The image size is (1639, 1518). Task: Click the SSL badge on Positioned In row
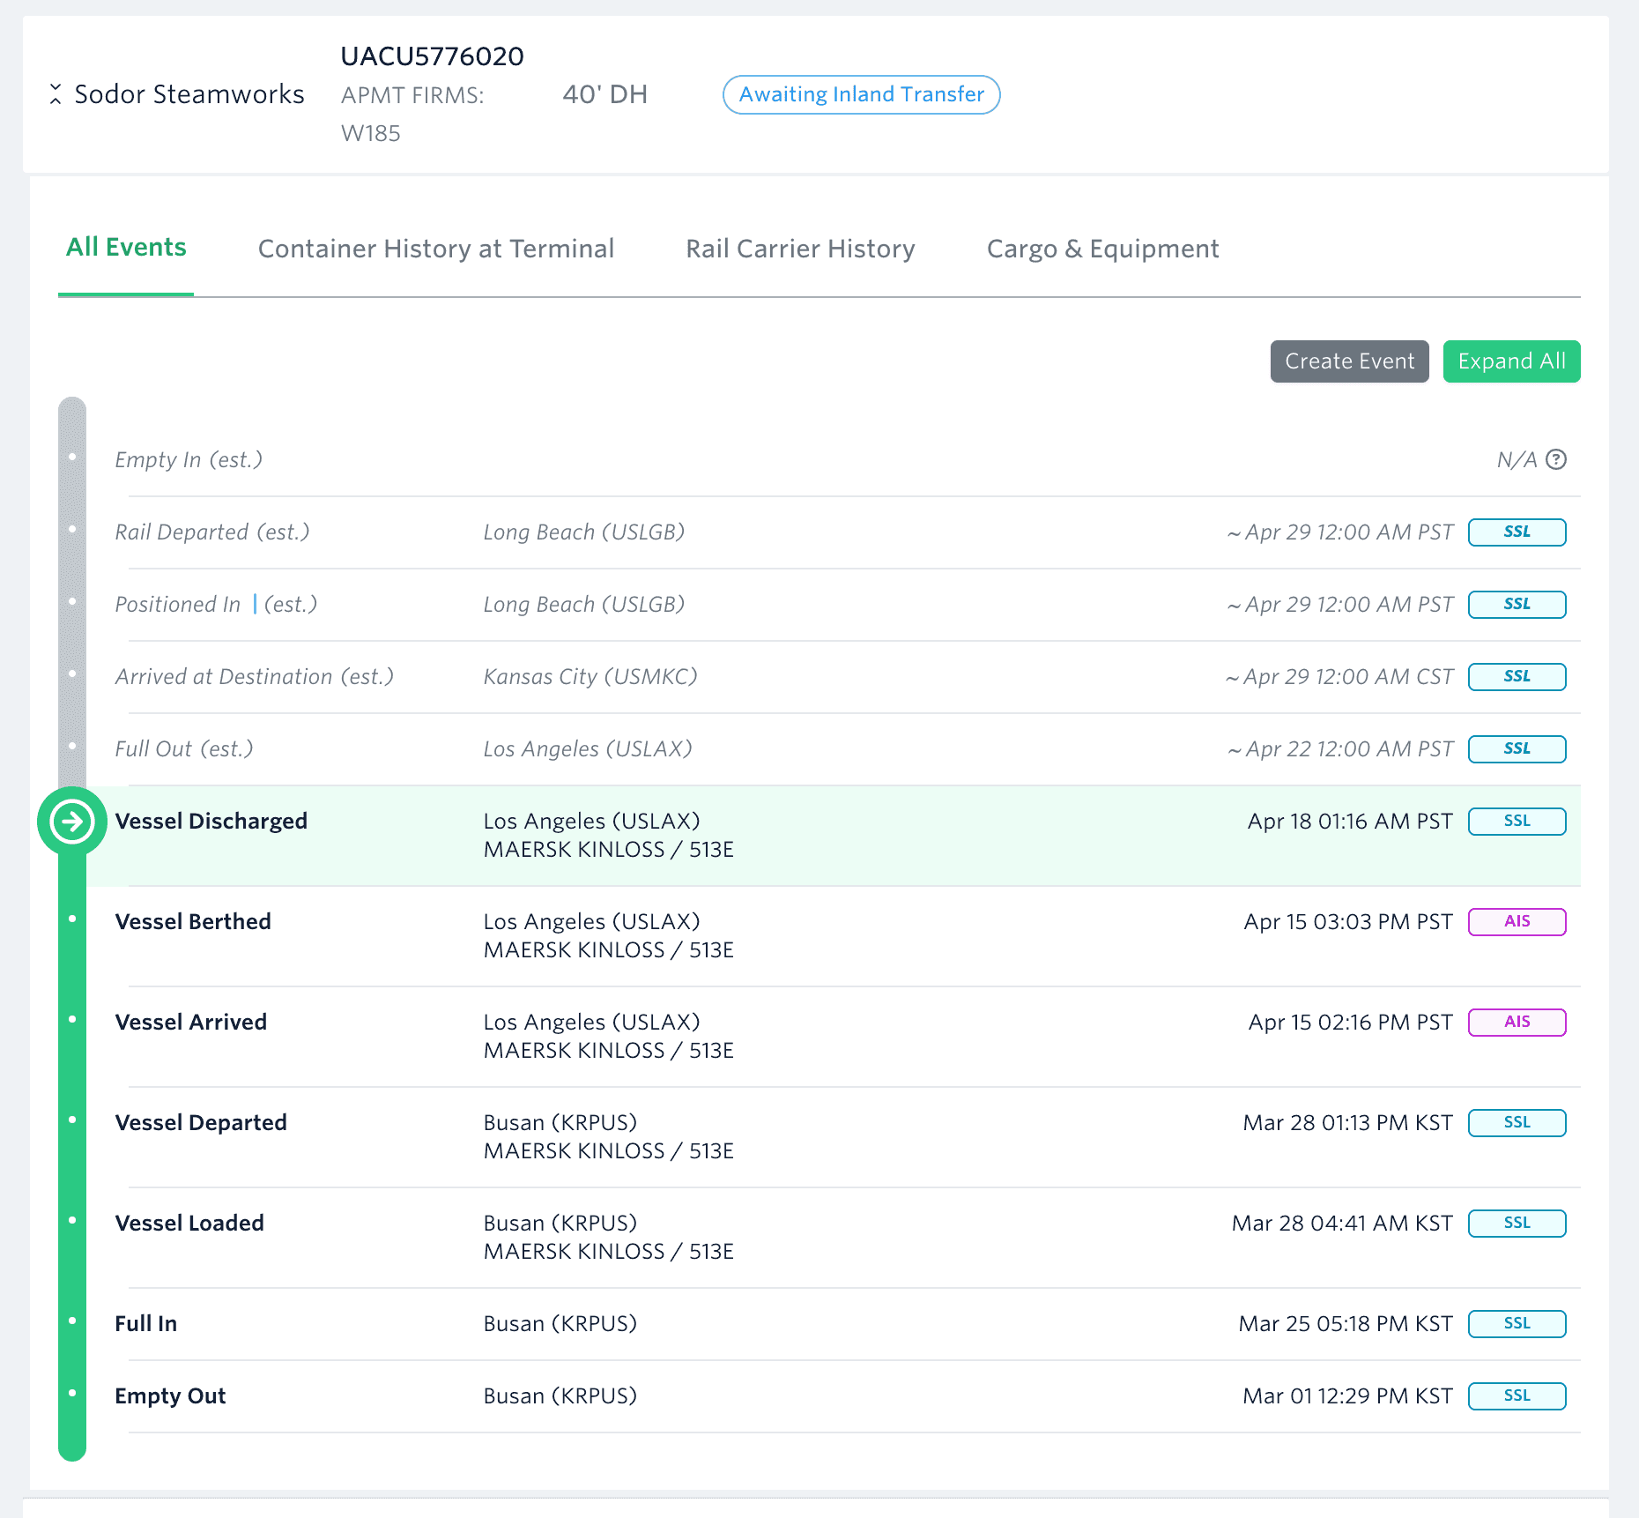tap(1517, 605)
